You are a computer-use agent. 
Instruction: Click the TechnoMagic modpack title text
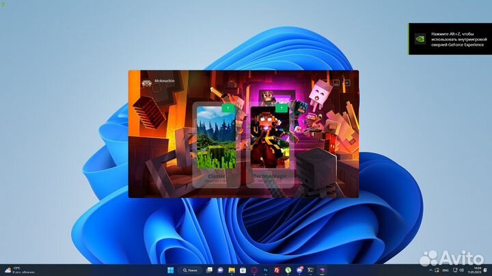pyautogui.click(x=270, y=176)
